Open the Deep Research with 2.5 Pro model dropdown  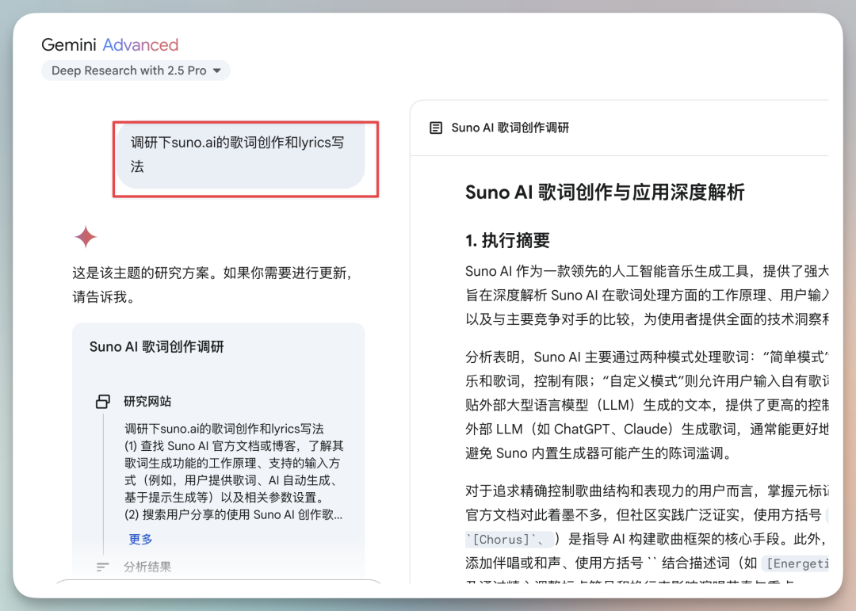pos(136,71)
